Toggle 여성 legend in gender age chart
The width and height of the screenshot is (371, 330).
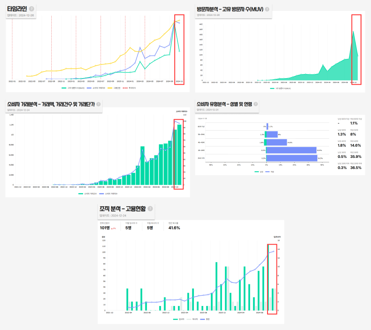pos(270,172)
